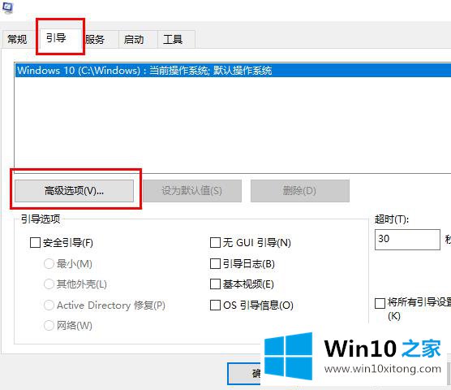Click the 超时(T) input field showing 30

click(x=407, y=240)
